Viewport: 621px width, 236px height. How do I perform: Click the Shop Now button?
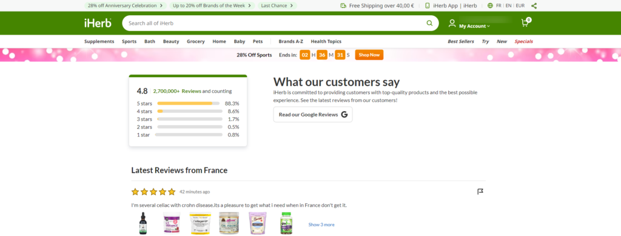point(369,55)
